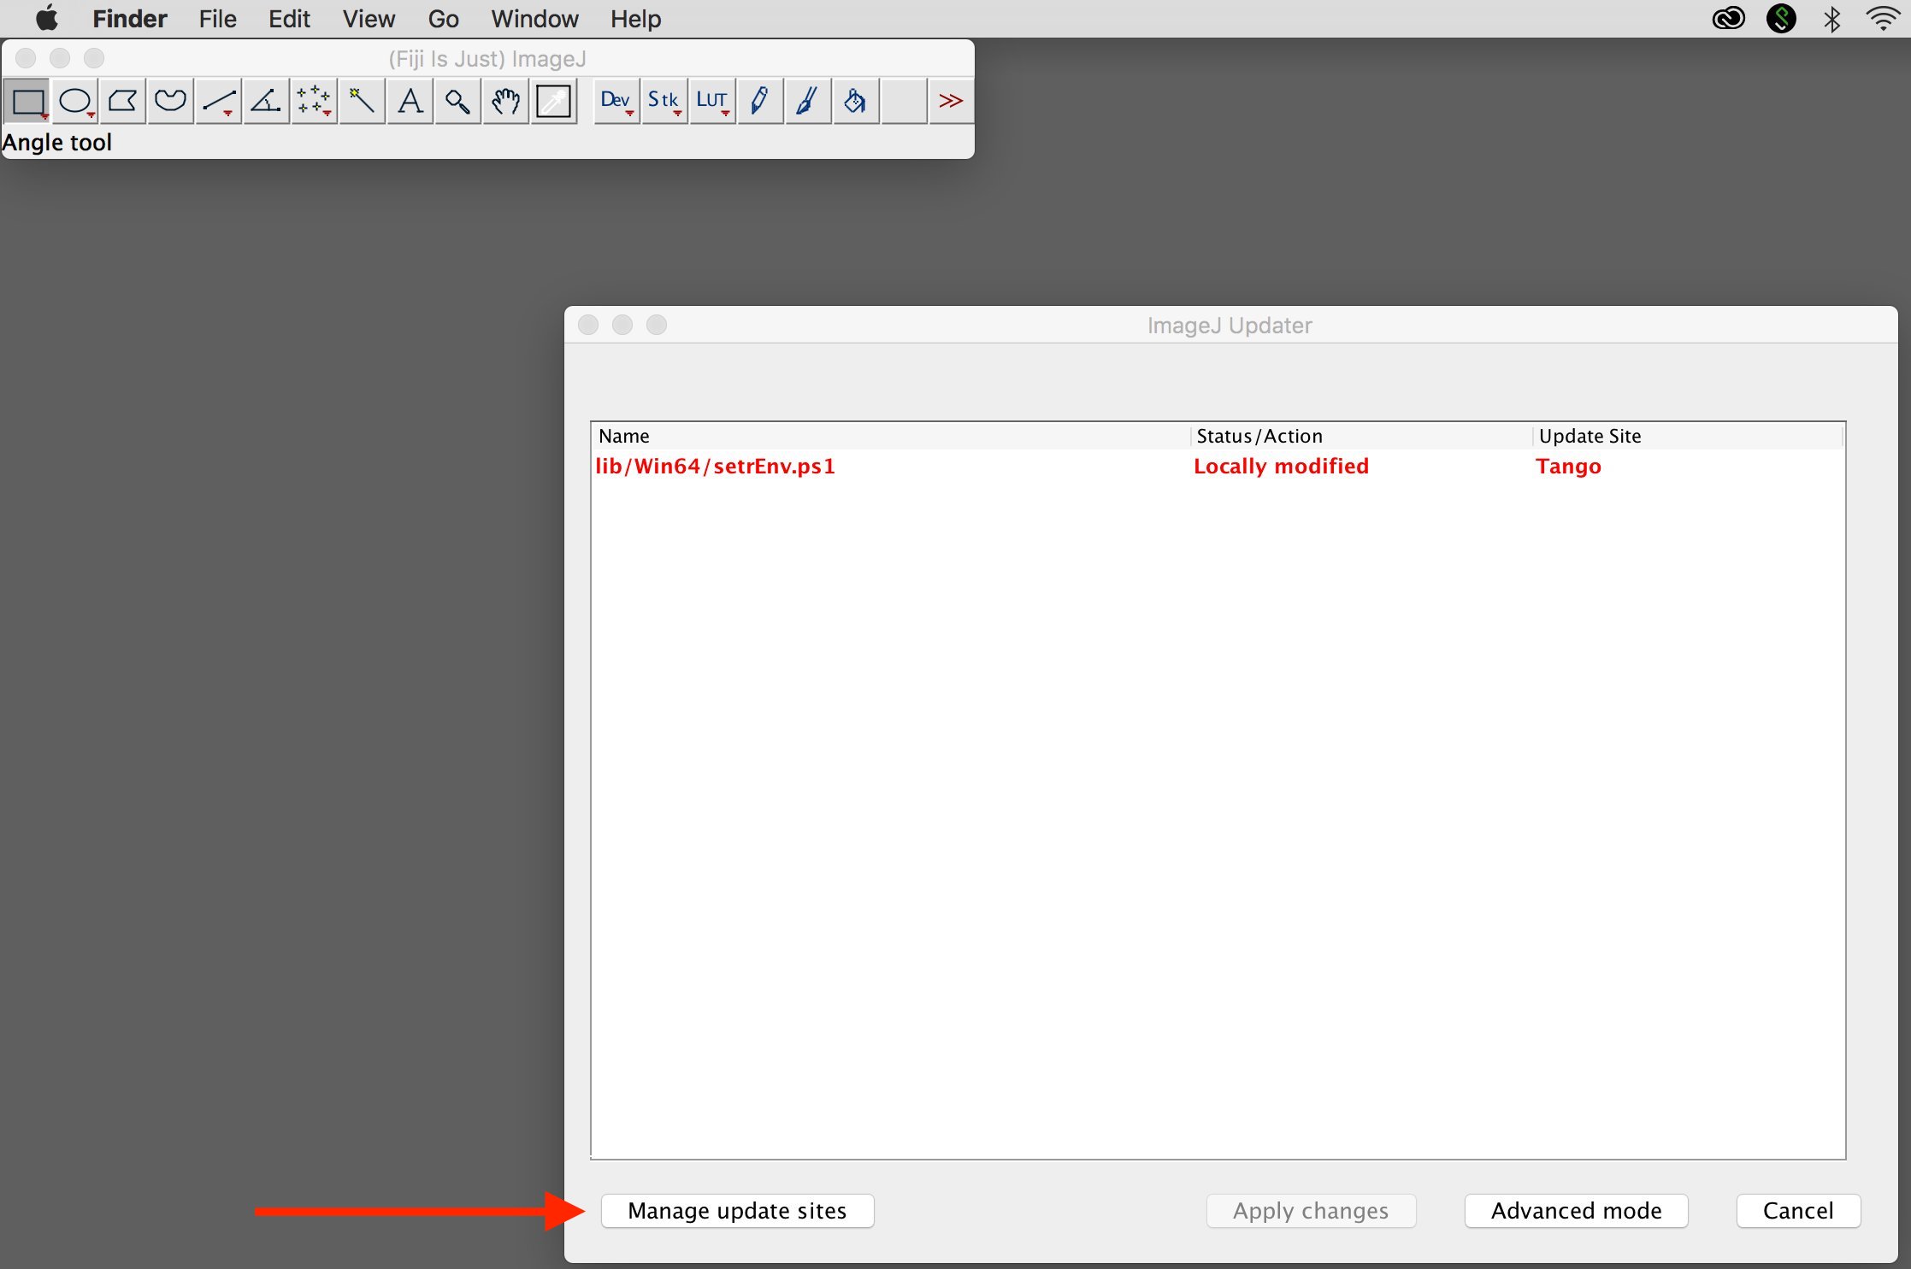Image resolution: width=1911 pixels, height=1269 pixels.
Task: Select the Angle tool
Action: coord(263,99)
